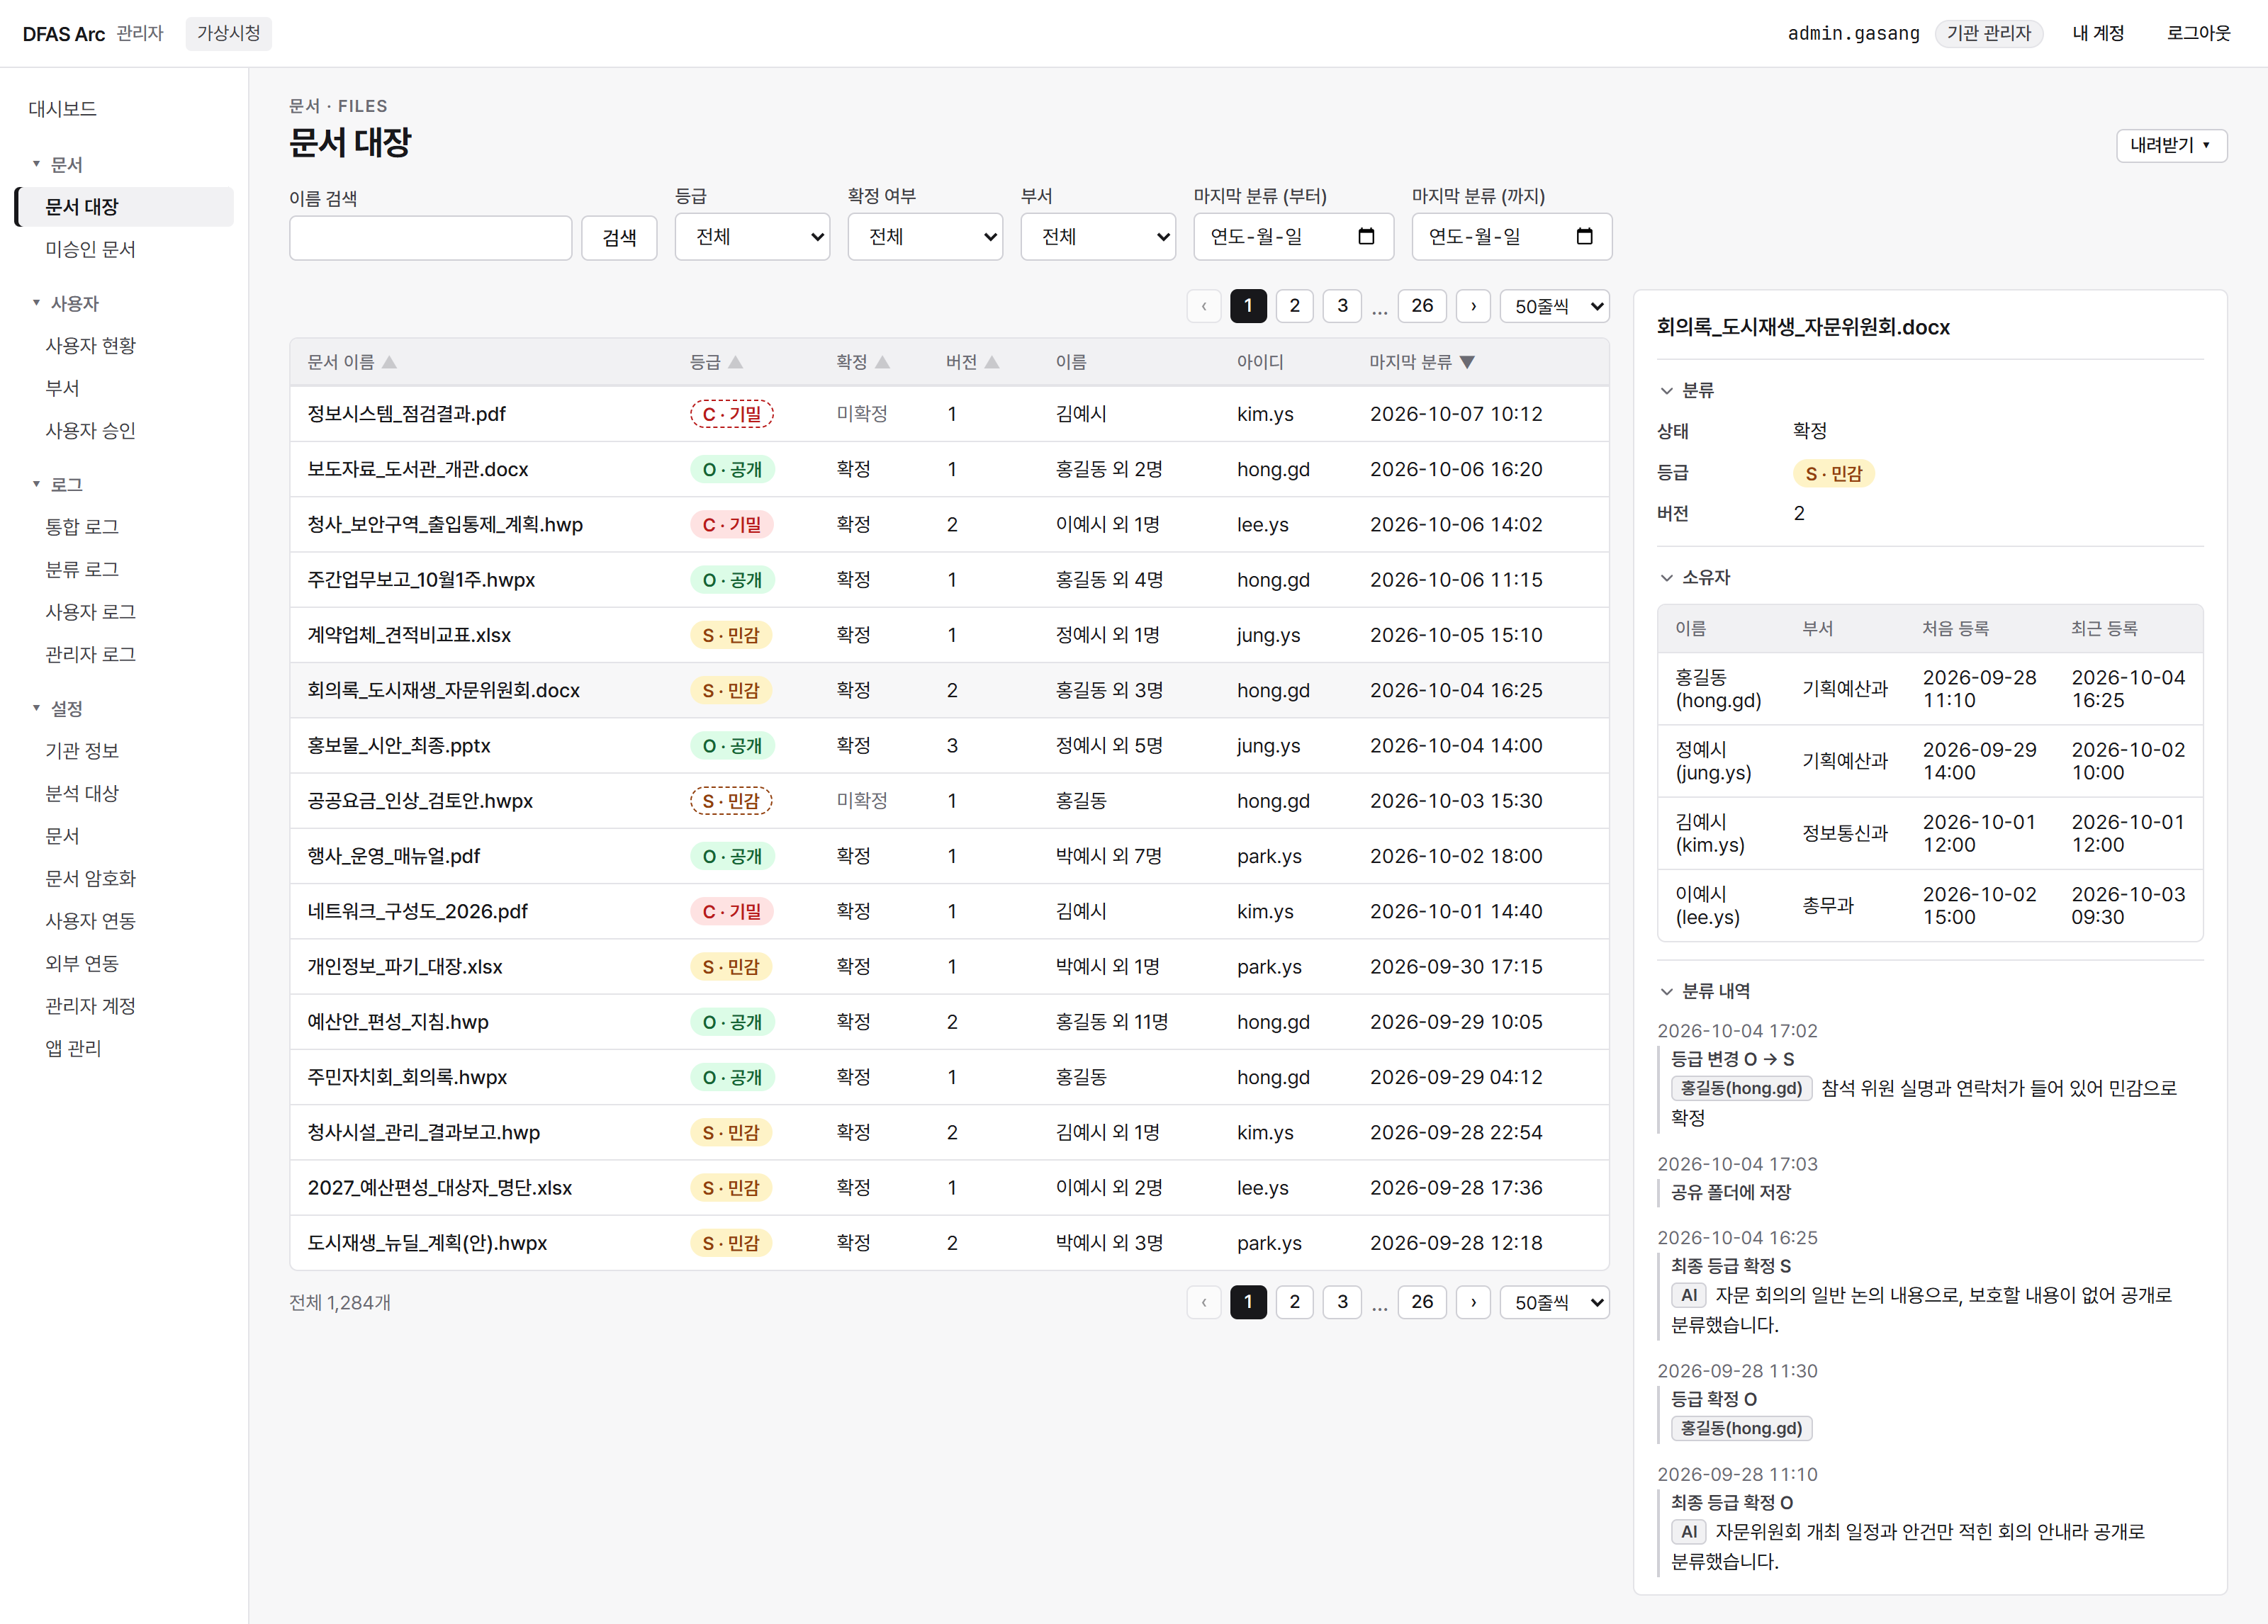Go to next page with top arrow
This screenshot has width=2268, height=1624.
tap(1473, 306)
